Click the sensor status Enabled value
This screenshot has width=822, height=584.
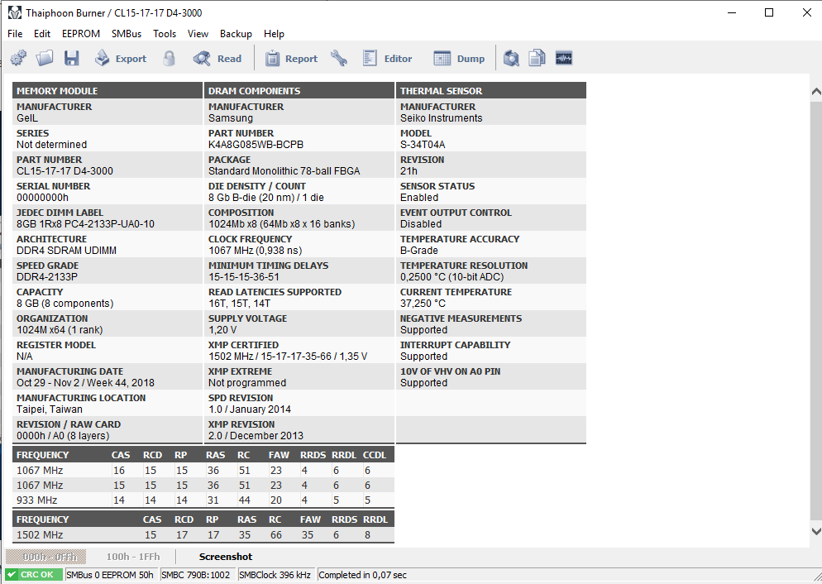(x=419, y=198)
